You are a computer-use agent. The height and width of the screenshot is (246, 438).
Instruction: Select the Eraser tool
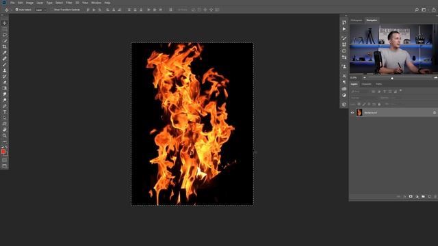pyautogui.click(x=5, y=82)
